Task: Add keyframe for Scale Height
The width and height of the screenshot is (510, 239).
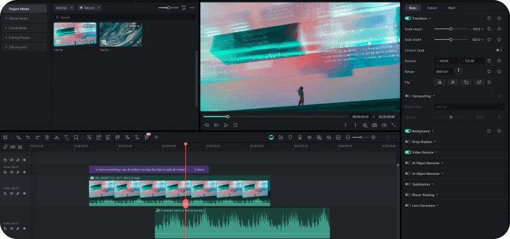Action: [499, 29]
